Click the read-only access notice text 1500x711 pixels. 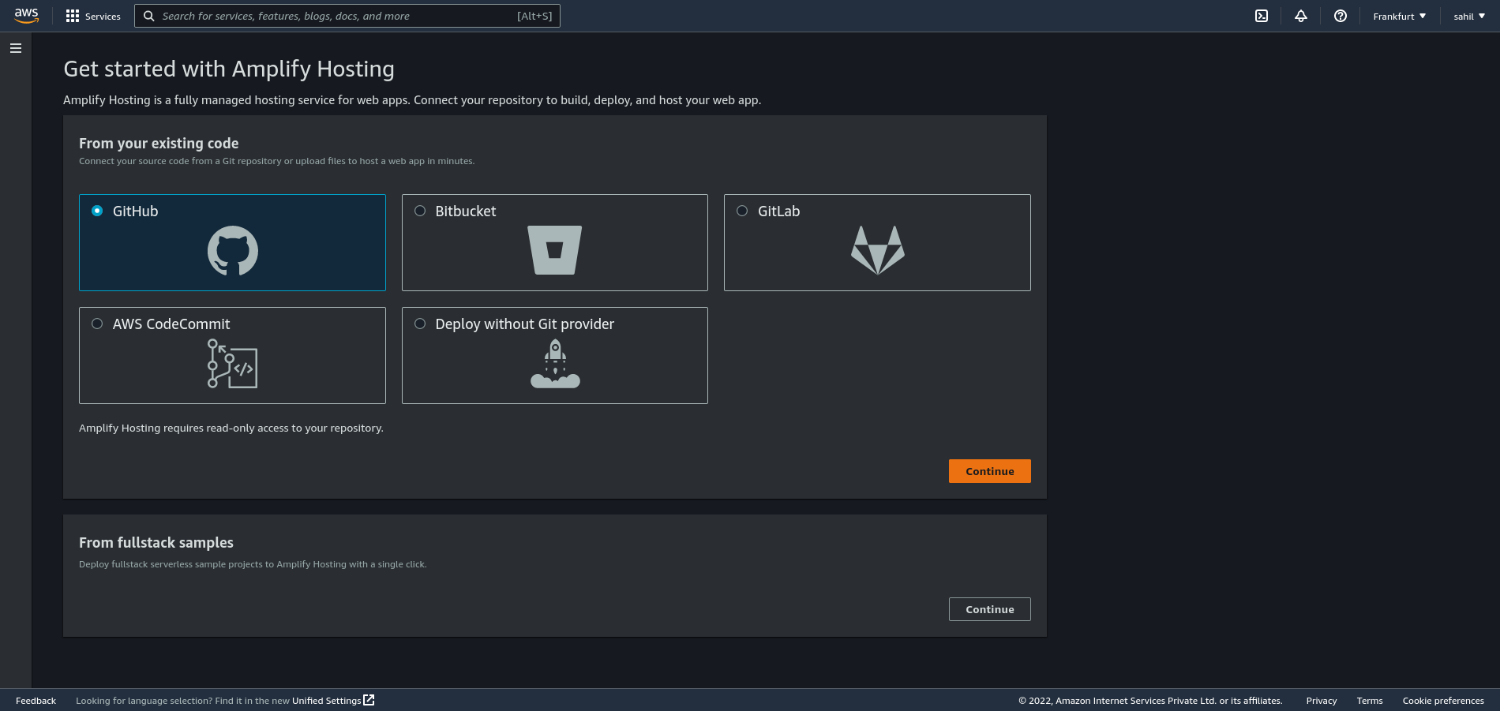(231, 428)
